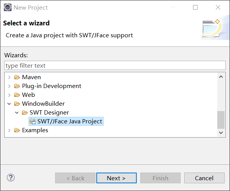Expand the Plug-in Development node

[9, 86]
